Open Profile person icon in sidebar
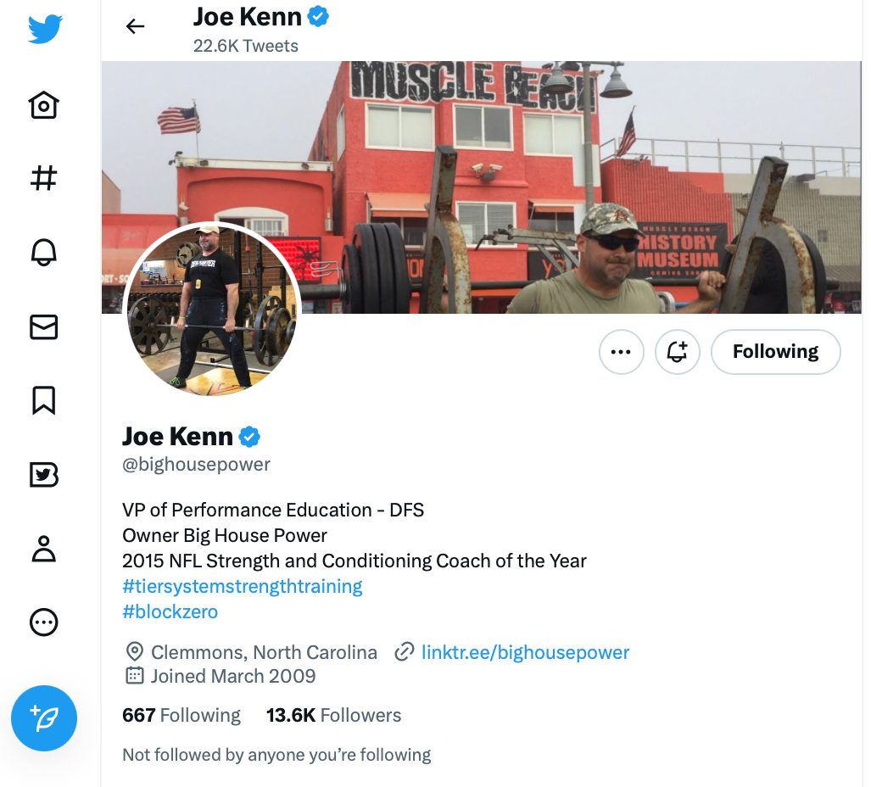 click(x=44, y=549)
